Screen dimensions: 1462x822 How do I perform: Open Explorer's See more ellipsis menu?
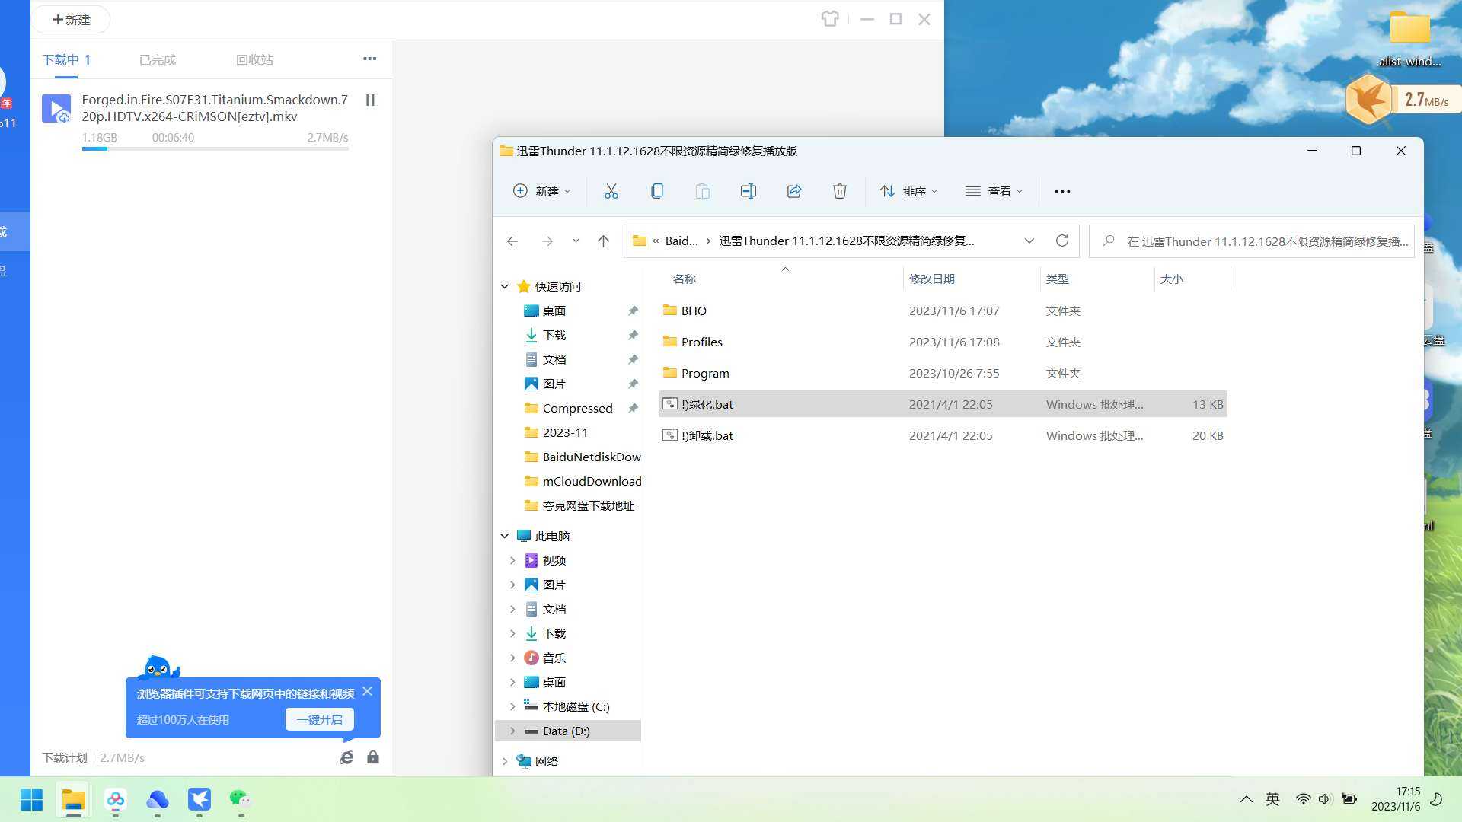point(1062,191)
